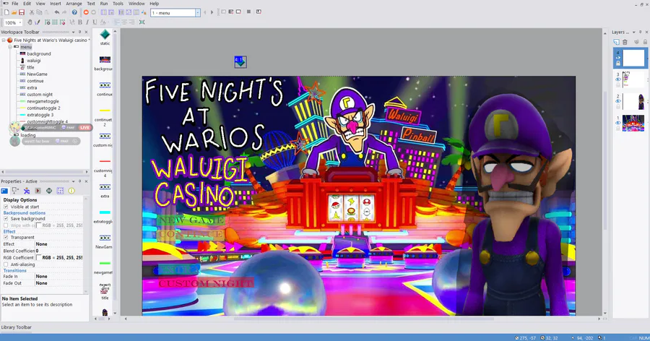650x341 pixels.
Task: Select the hand pan tool
Action: 30,22
